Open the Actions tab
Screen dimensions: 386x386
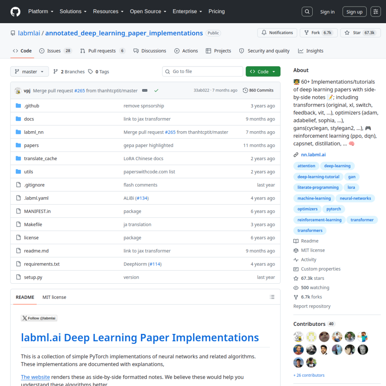(x=186, y=51)
